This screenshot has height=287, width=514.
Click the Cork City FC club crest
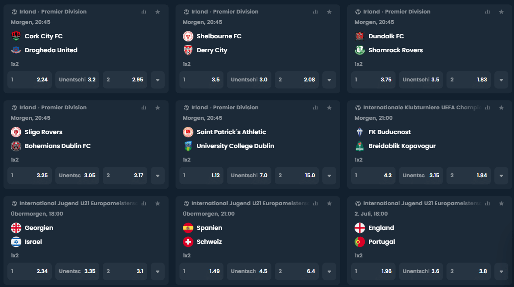(x=16, y=36)
